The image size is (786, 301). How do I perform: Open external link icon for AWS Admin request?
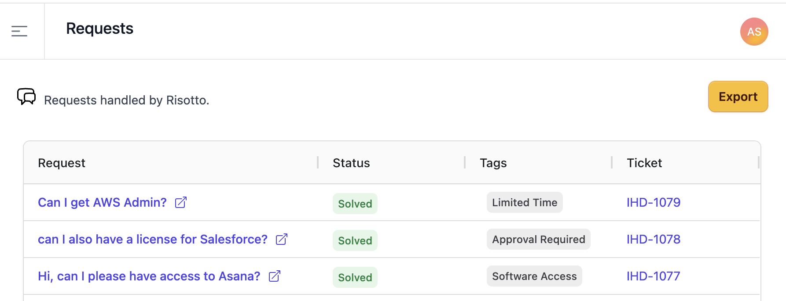[181, 202]
